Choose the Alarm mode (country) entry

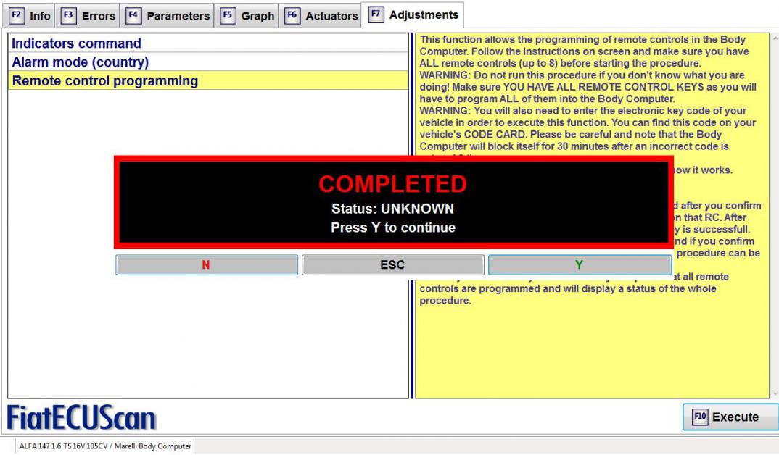208,62
